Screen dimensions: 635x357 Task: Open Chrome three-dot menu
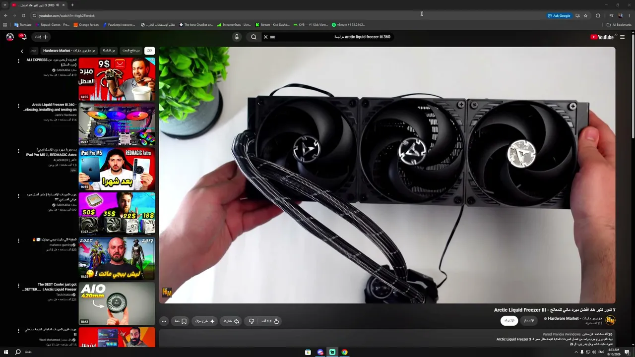pos(630,15)
